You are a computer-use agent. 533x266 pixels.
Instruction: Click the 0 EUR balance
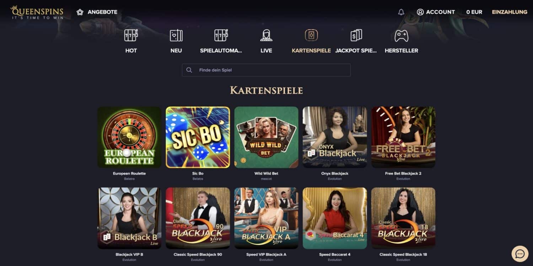coord(474,12)
